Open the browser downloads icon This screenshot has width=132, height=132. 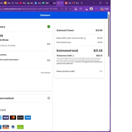(86, 9)
